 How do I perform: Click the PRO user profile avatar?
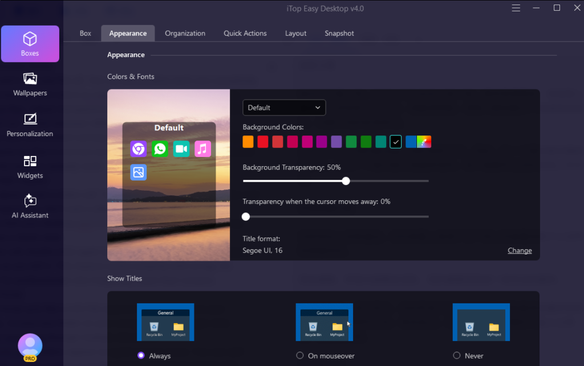tap(30, 347)
